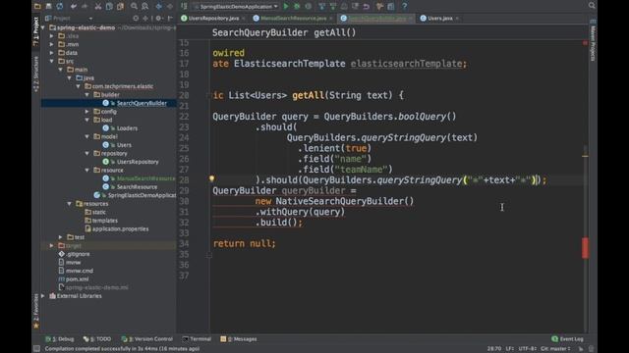Click the Redo arrow toolbar icon
The height and width of the screenshot is (353, 629).
click(85, 6)
